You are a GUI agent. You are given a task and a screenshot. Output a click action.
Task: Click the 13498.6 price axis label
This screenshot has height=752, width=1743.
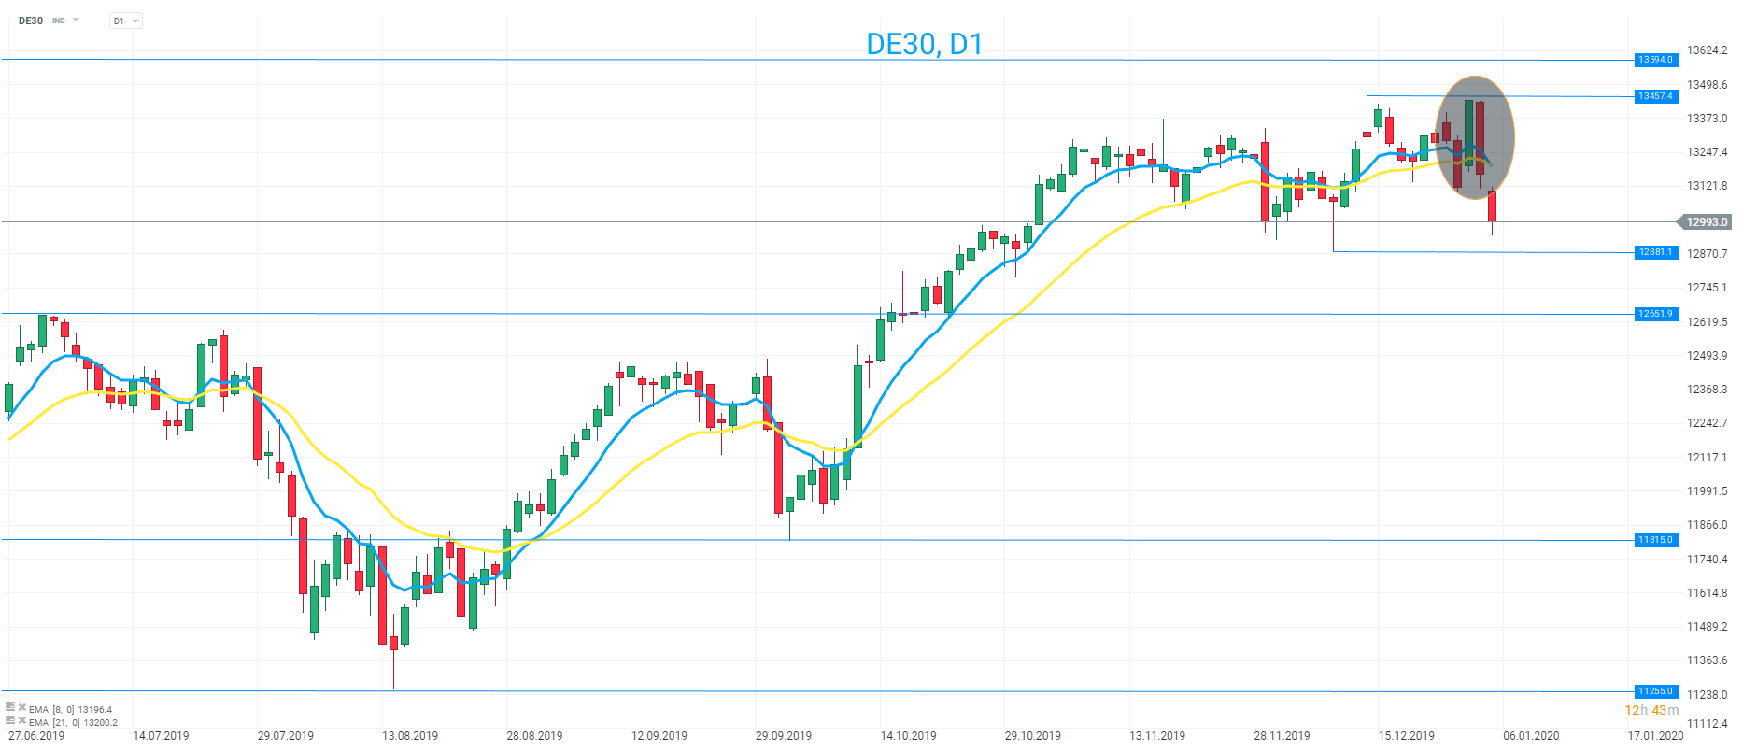click(1708, 85)
